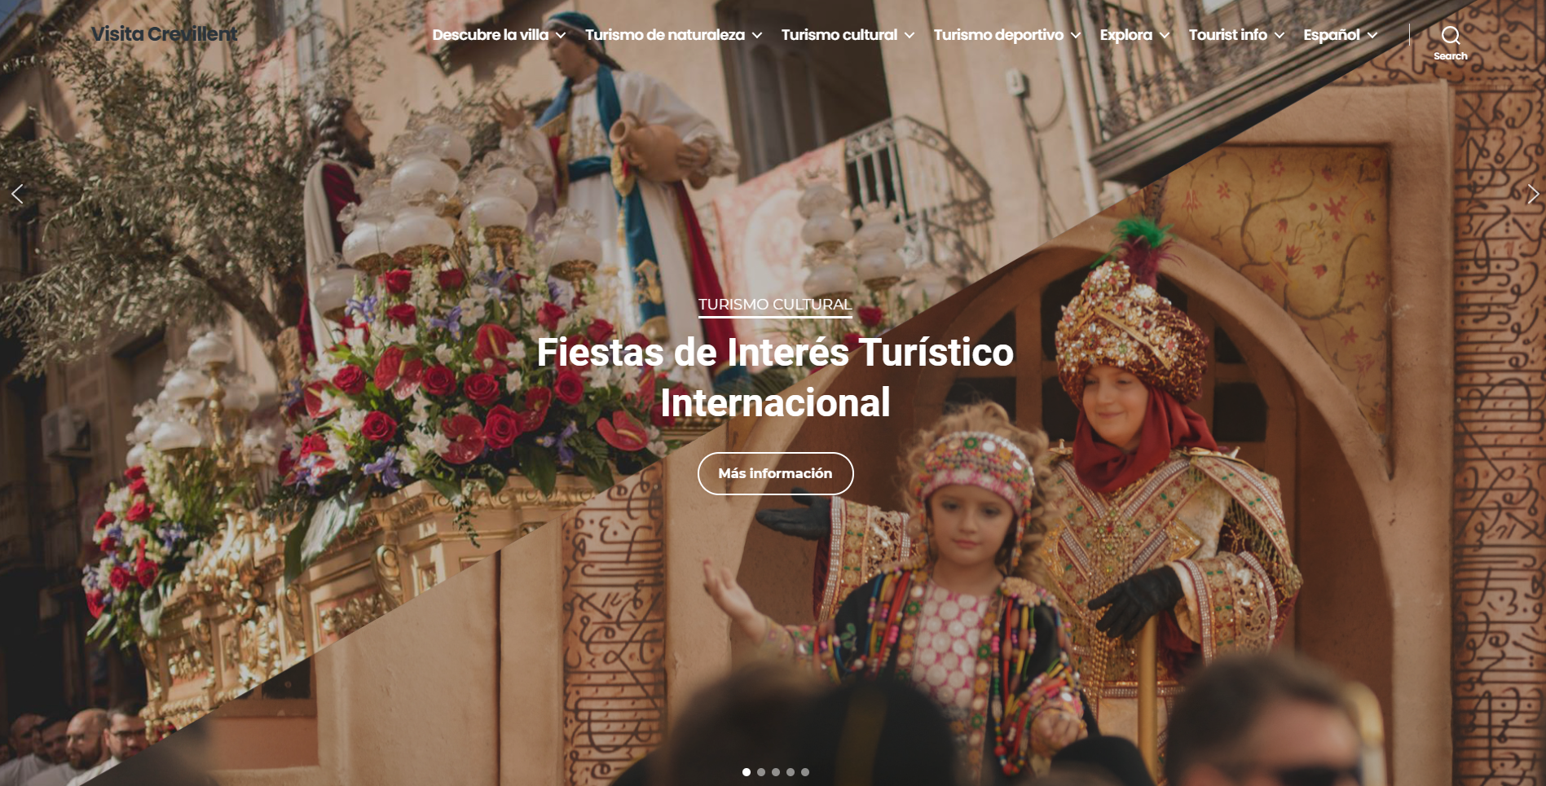Follow the TURISMO CULTURAL category link
This screenshot has height=786, width=1546.
click(775, 305)
